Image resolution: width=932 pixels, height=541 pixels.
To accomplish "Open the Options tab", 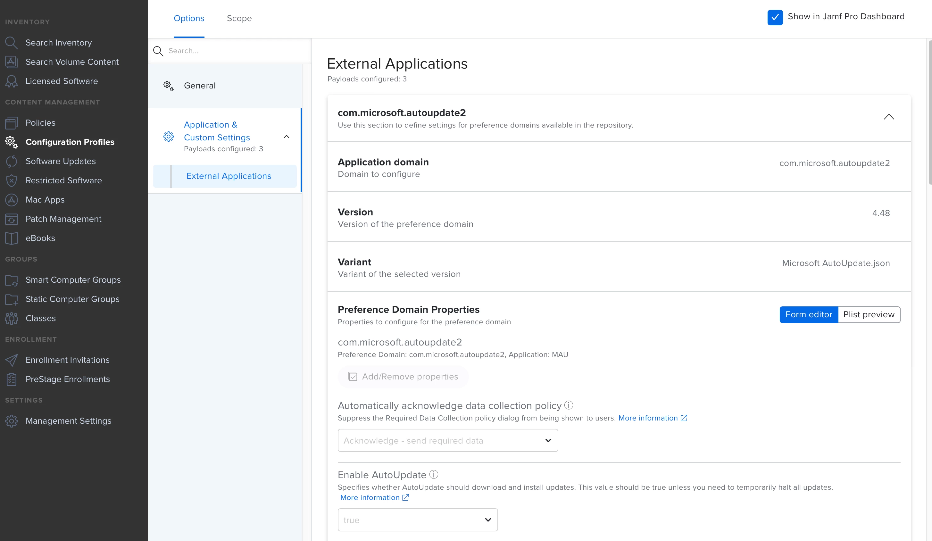I will [x=189, y=19].
